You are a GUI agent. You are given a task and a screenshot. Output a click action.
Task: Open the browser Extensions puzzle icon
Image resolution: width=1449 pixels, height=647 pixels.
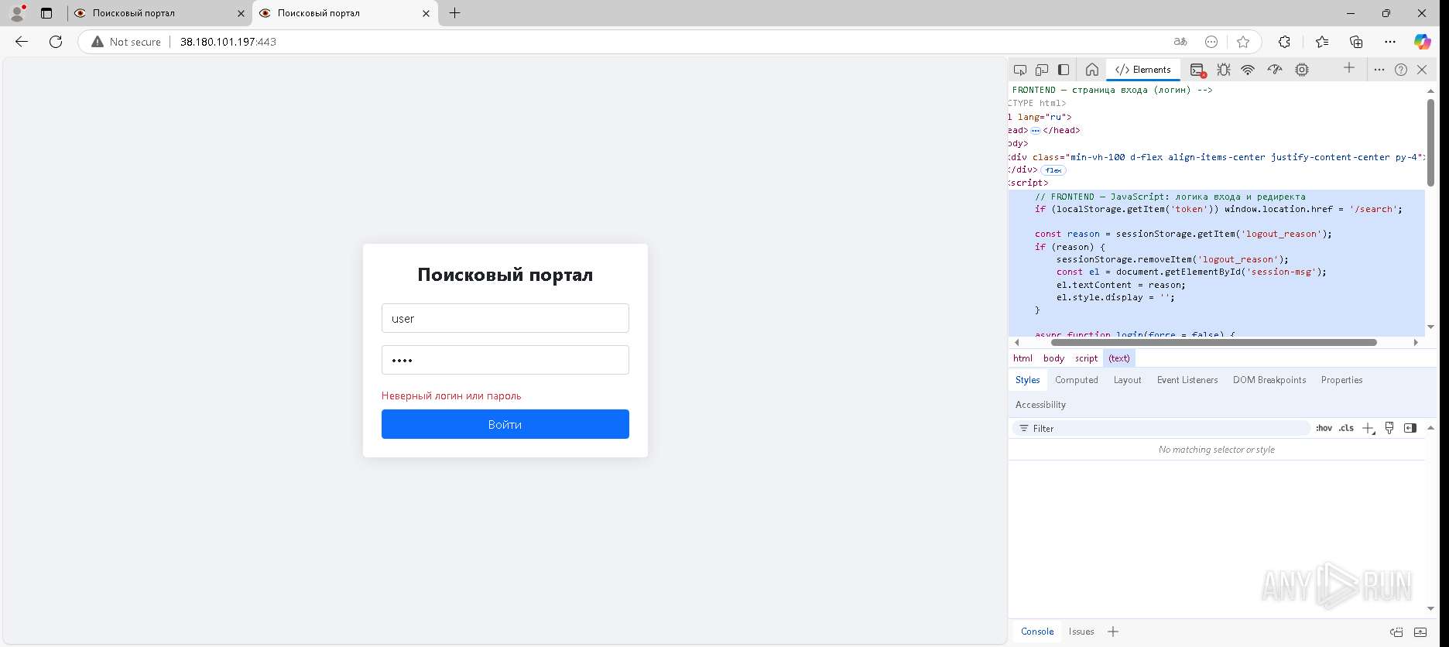[x=1284, y=42]
